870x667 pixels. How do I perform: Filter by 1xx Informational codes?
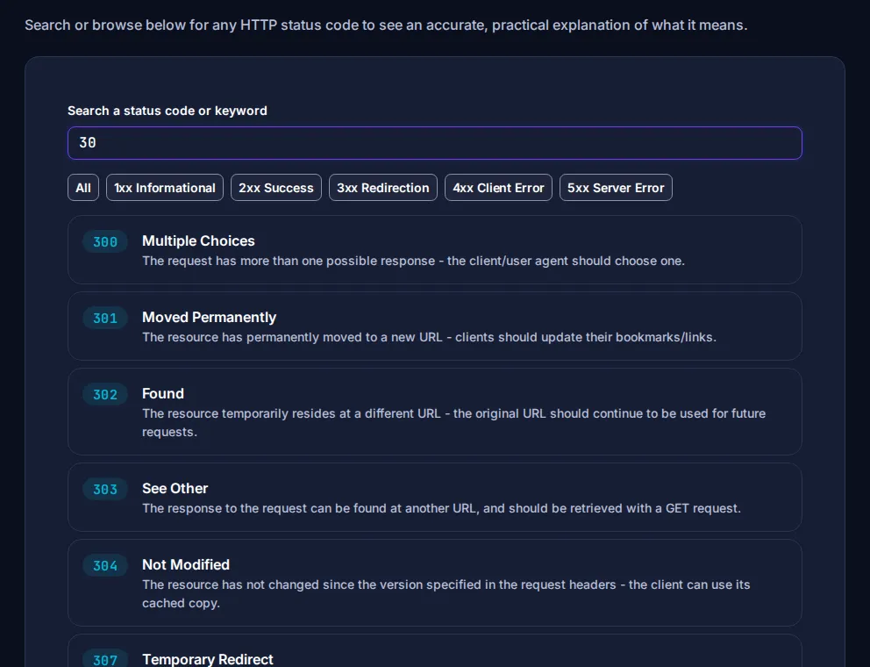tap(165, 188)
